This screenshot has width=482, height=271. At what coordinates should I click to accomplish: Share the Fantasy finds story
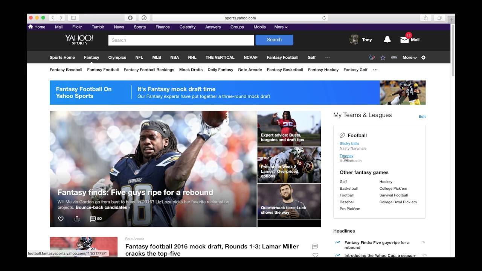pyautogui.click(x=77, y=219)
